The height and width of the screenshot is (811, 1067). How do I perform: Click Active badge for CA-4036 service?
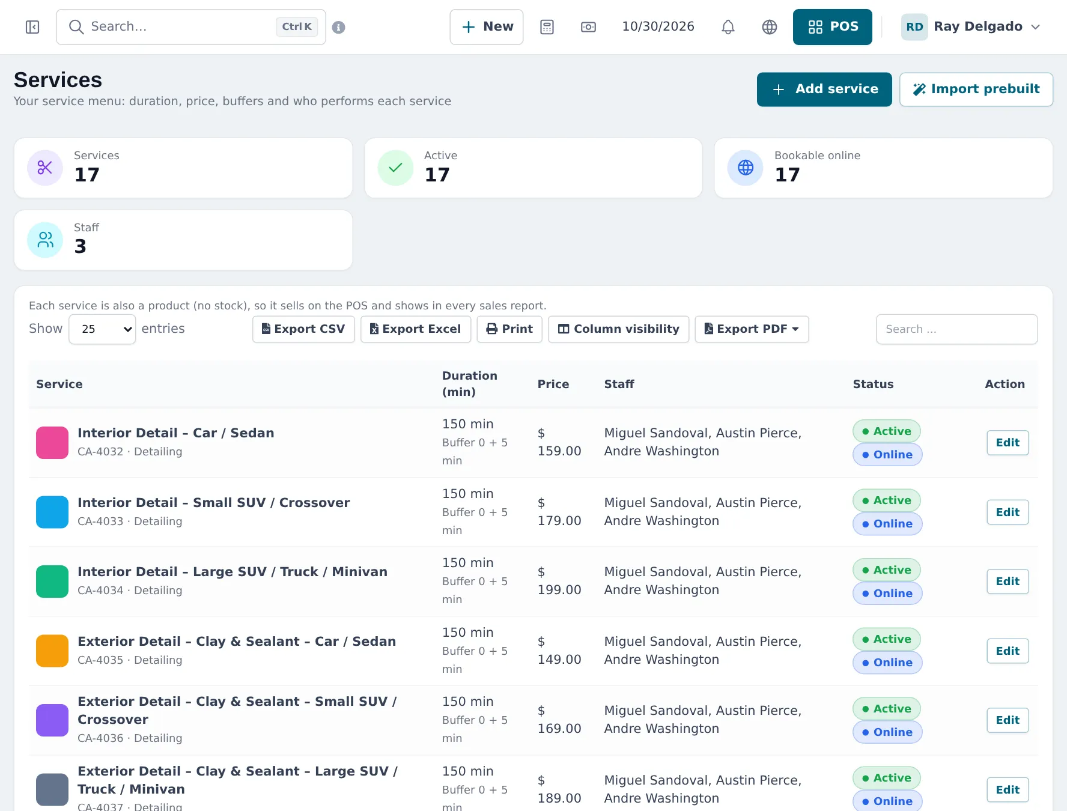[887, 709]
